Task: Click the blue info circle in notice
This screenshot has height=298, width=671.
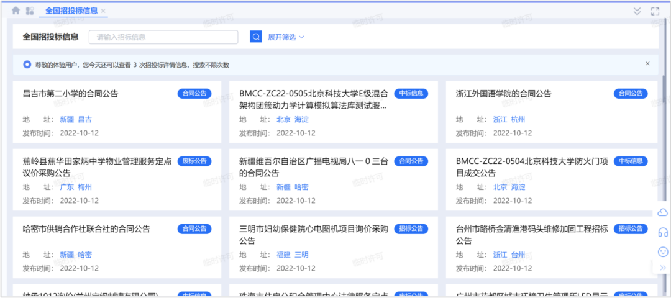Action: [x=27, y=65]
